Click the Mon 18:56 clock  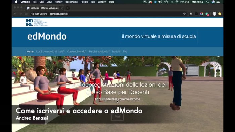click(x=197, y=2)
